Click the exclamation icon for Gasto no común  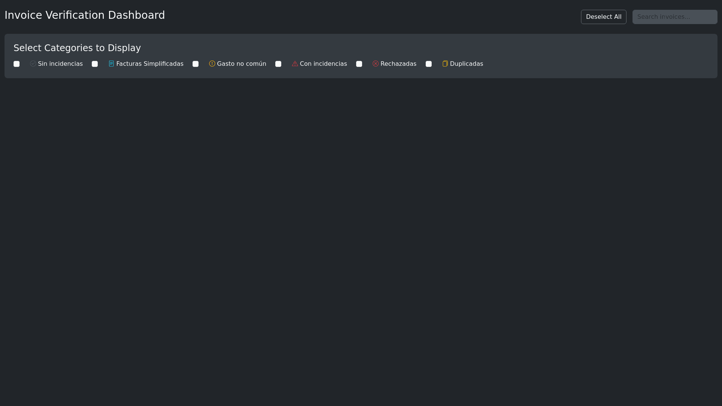click(x=212, y=64)
